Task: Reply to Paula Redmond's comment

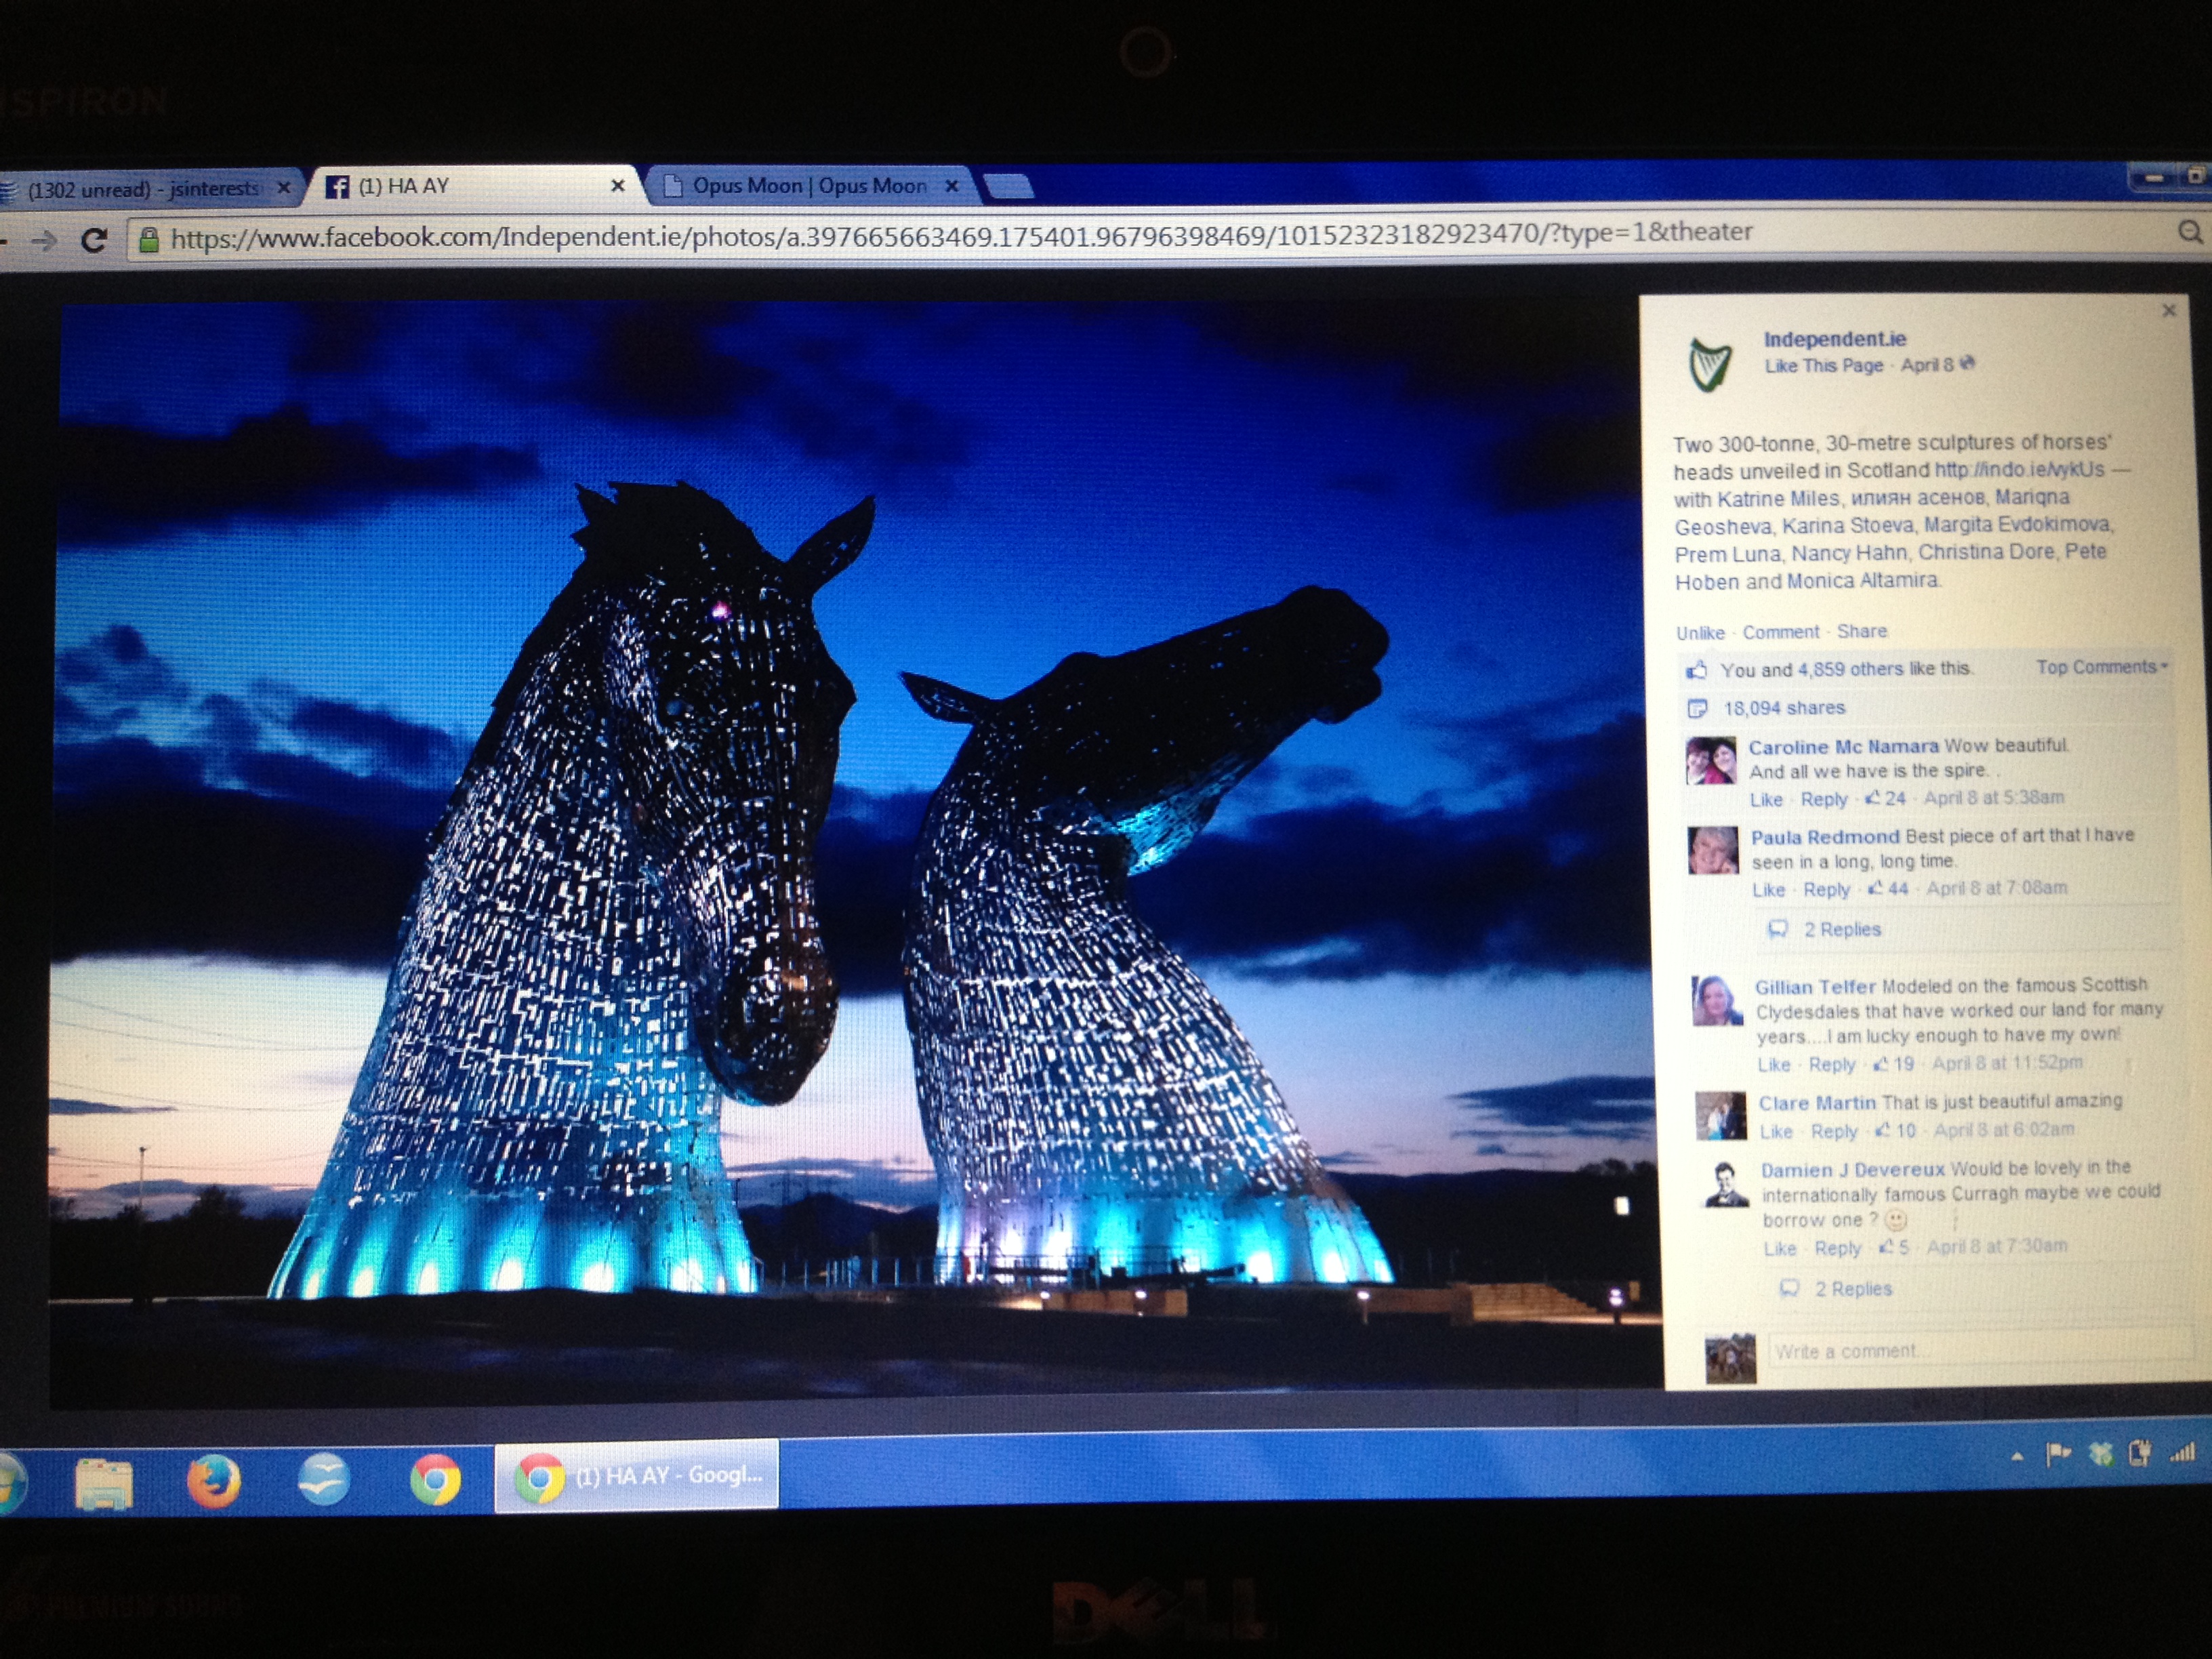Action: coord(1826,889)
